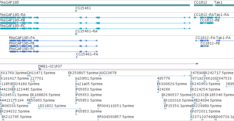The width and height of the screenshot is (234, 121).
Task: Click EST label RE50963.5prime
Action: coord(41,100)
